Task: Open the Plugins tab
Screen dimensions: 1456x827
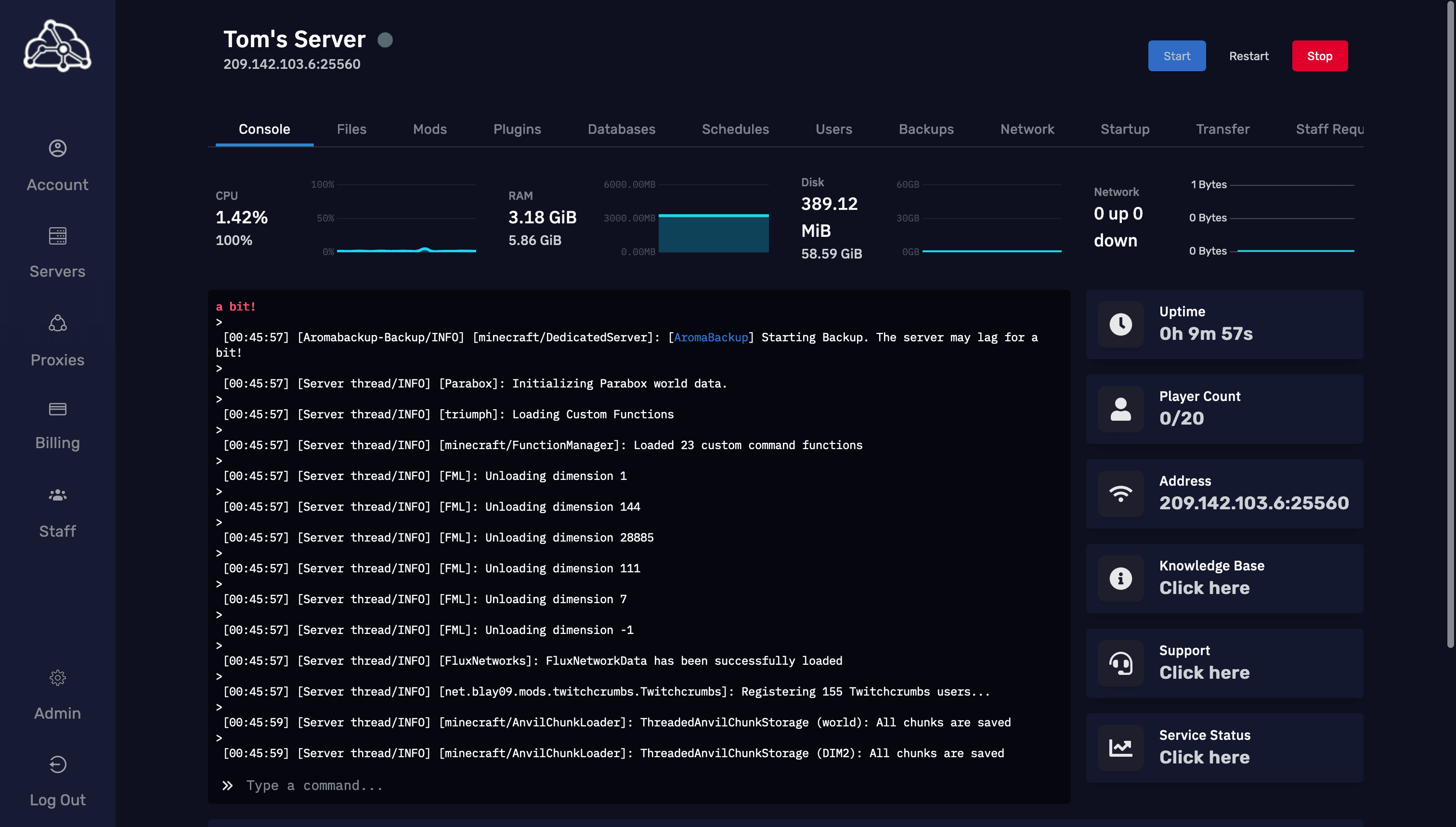Action: click(x=517, y=129)
